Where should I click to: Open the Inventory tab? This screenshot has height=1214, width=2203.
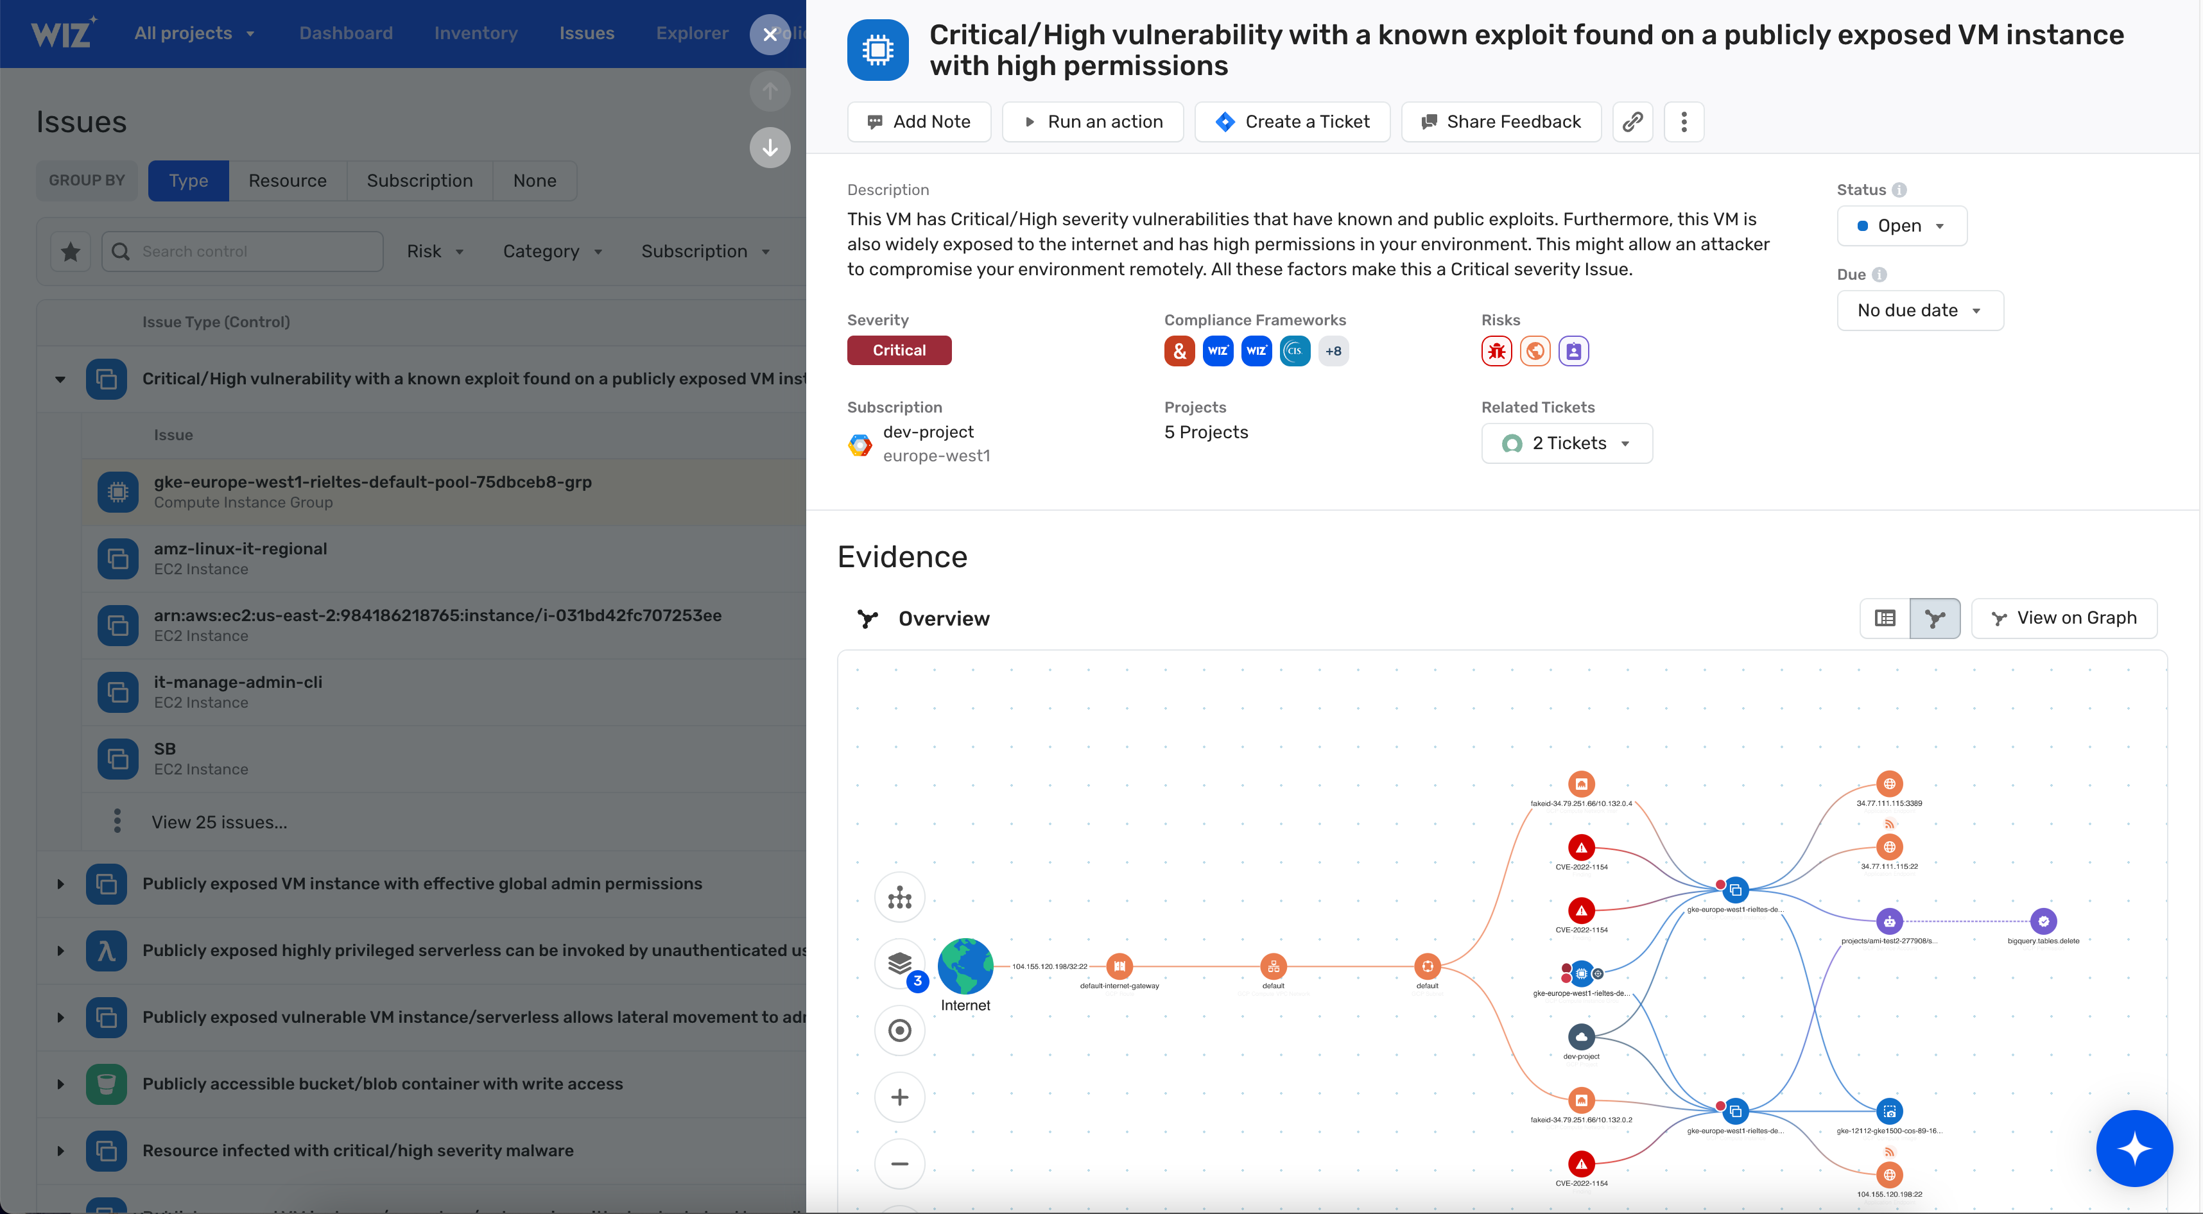coord(476,33)
